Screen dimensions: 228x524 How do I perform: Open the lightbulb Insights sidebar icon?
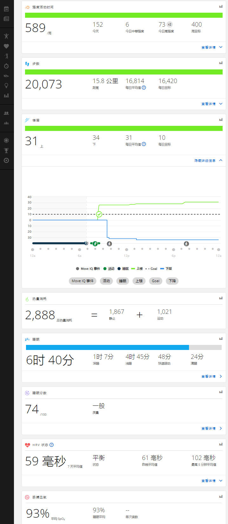[6, 86]
